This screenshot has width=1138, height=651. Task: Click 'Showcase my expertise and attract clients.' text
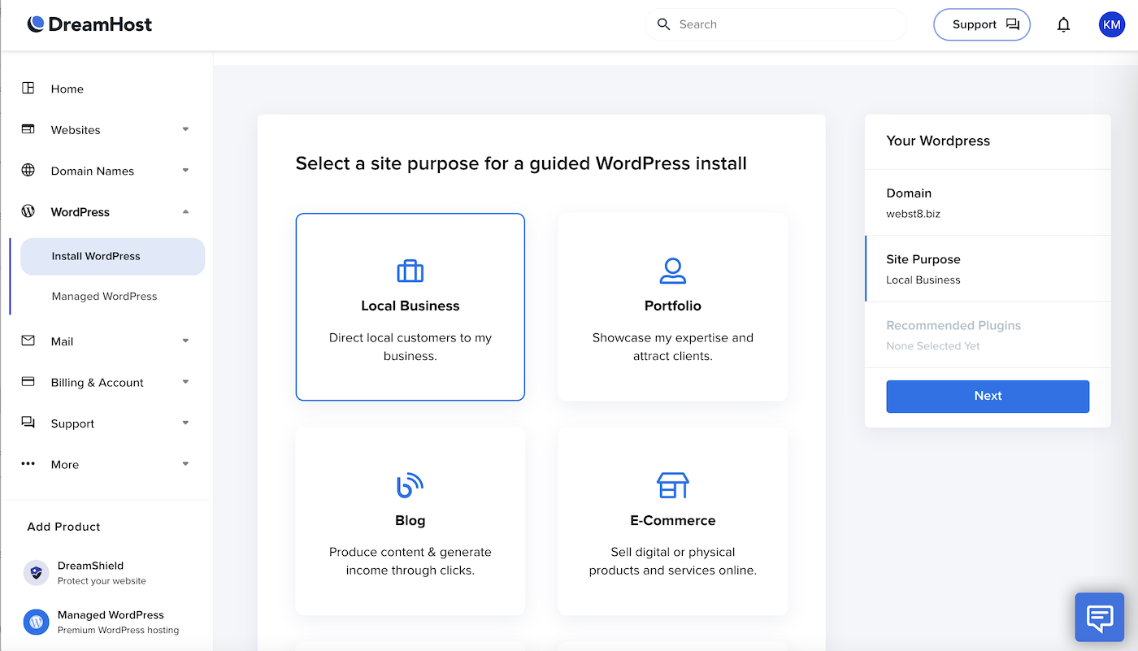click(672, 347)
